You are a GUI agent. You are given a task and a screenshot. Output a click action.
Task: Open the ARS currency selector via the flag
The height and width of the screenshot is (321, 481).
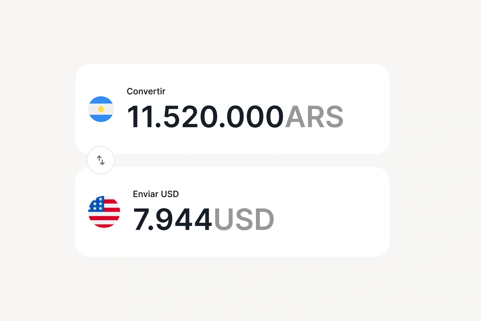101,109
